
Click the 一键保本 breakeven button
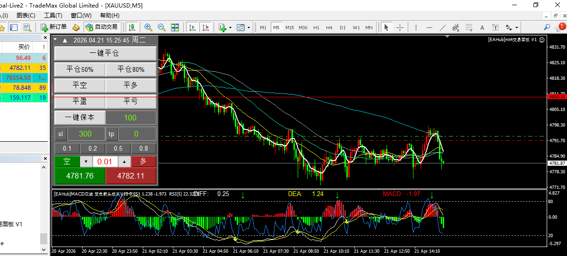80,118
